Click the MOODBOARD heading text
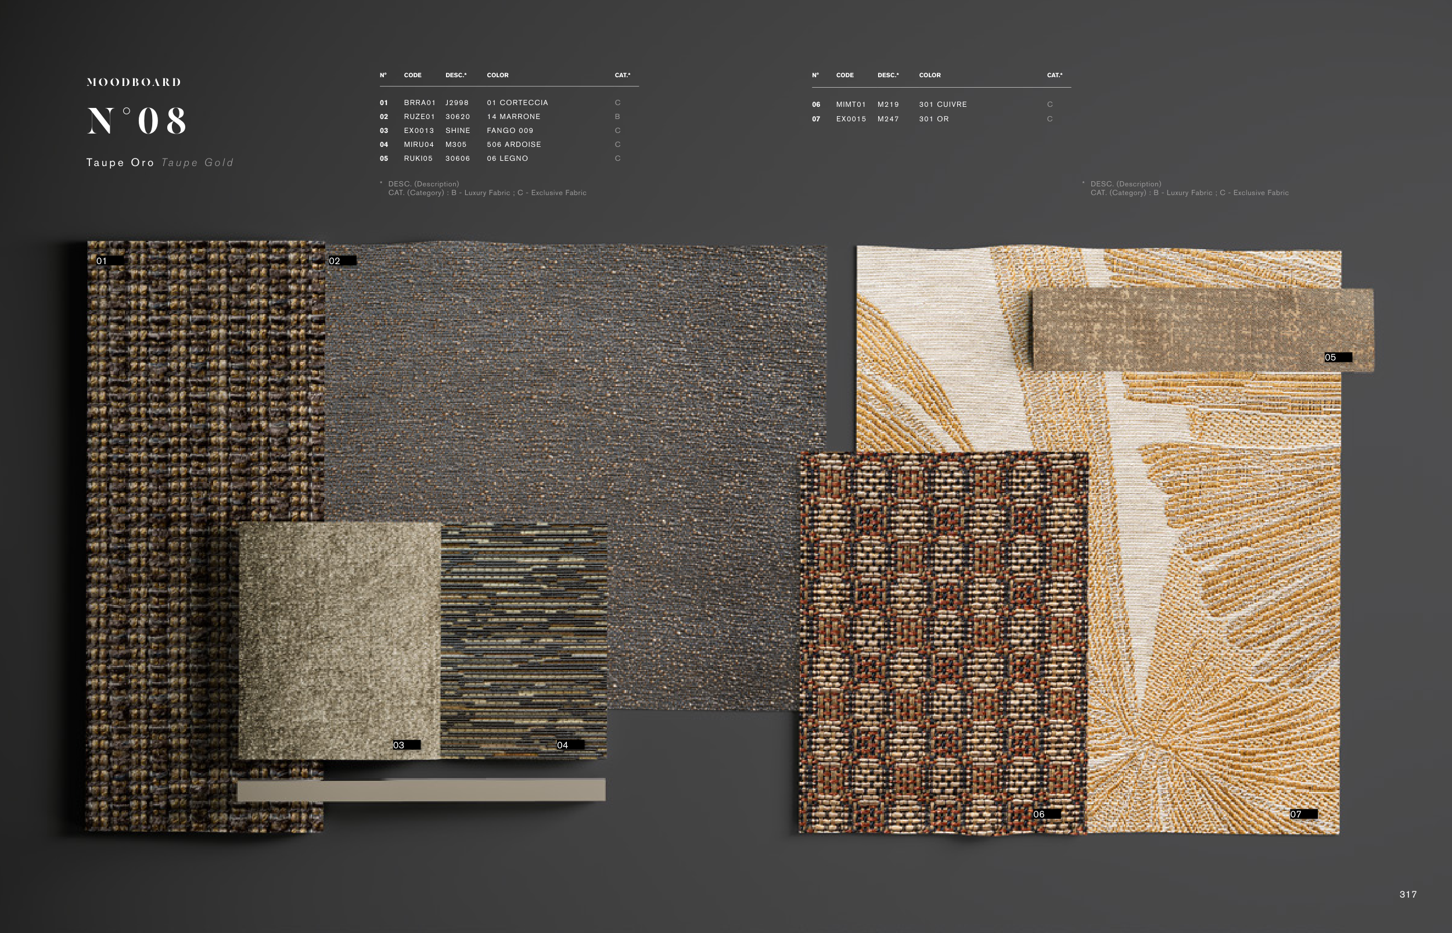This screenshot has height=933, width=1452. point(134,82)
